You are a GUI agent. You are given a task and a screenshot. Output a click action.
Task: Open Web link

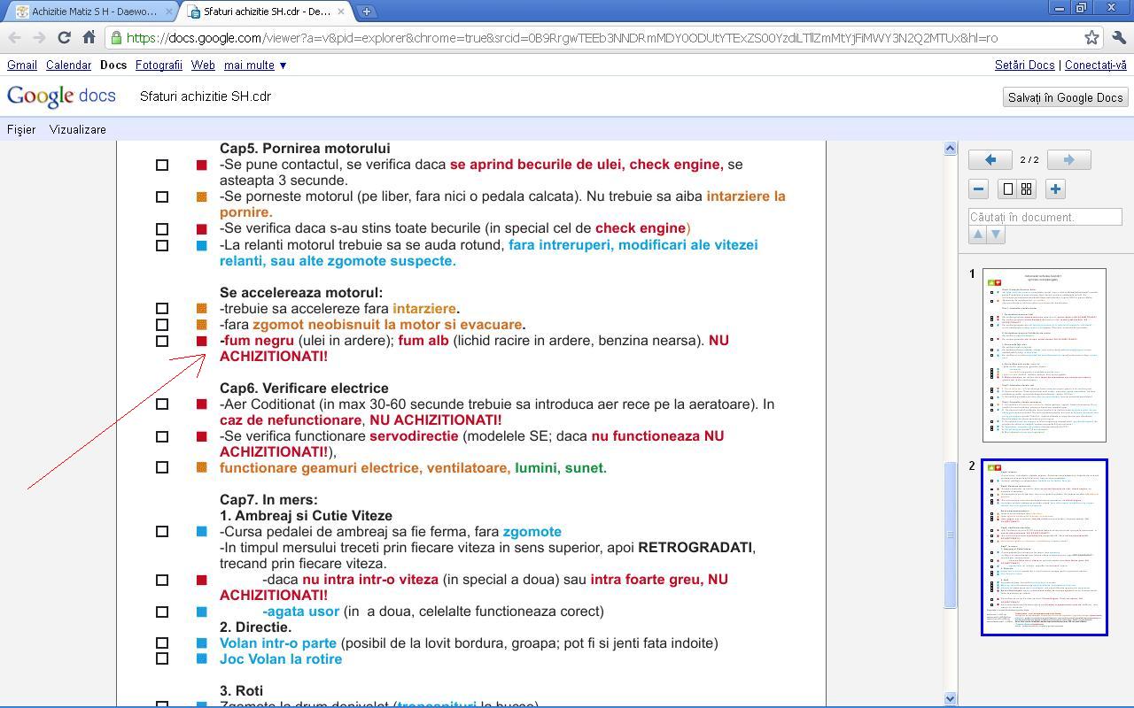coord(203,65)
